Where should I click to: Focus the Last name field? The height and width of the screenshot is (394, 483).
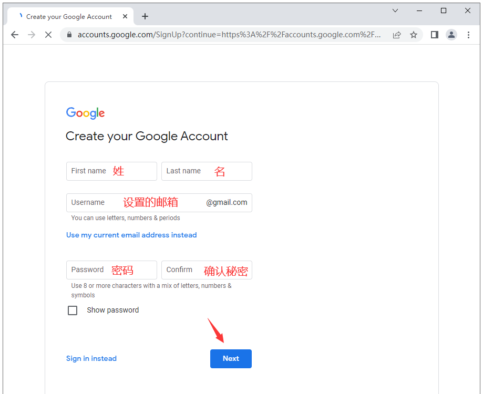pyautogui.click(x=207, y=171)
